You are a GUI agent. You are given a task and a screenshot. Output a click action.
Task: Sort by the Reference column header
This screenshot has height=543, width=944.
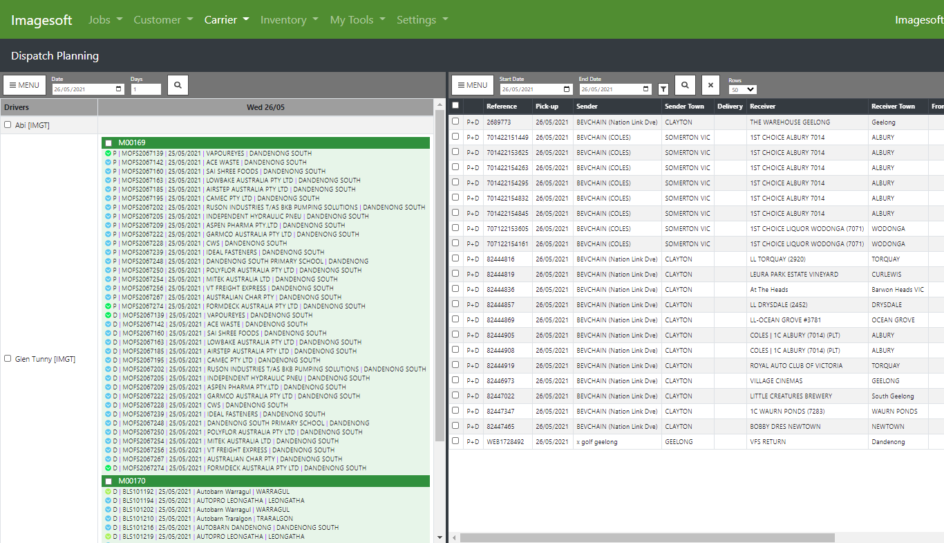point(502,107)
